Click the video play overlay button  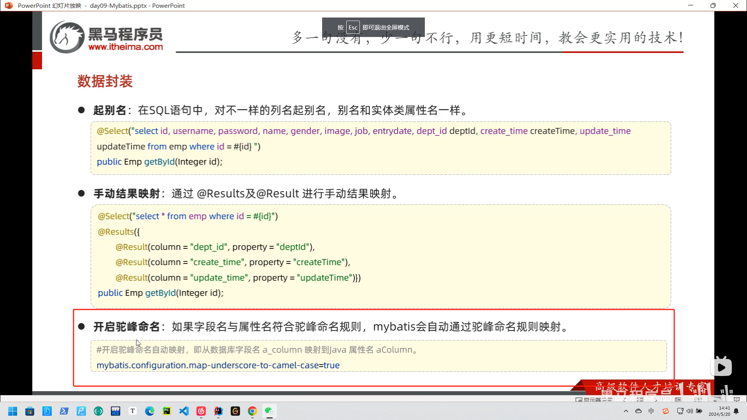721,367
